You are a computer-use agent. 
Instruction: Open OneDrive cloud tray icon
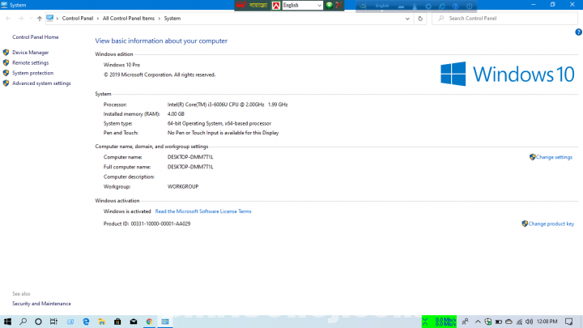pyautogui.click(x=509, y=322)
